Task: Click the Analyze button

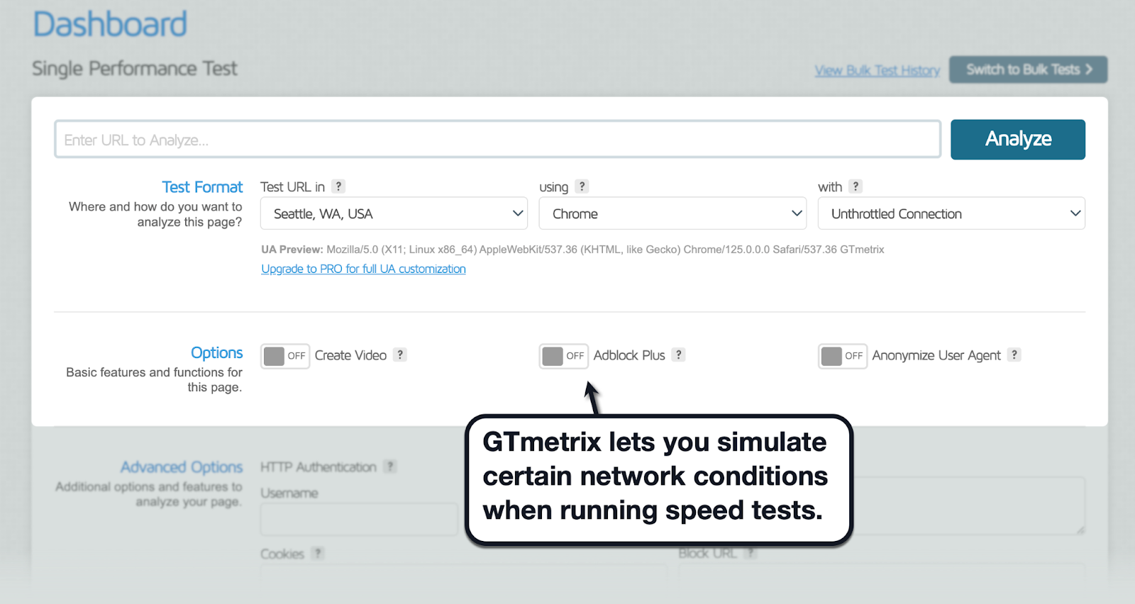Action: pos(1017,139)
